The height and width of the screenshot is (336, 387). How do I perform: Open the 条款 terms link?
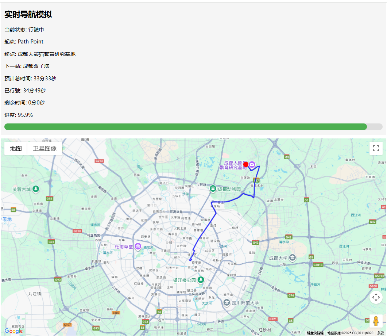(x=380, y=333)
